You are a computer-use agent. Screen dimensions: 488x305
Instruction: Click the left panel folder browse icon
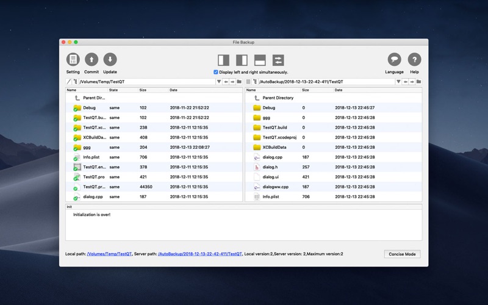click(x=239, y=82)
